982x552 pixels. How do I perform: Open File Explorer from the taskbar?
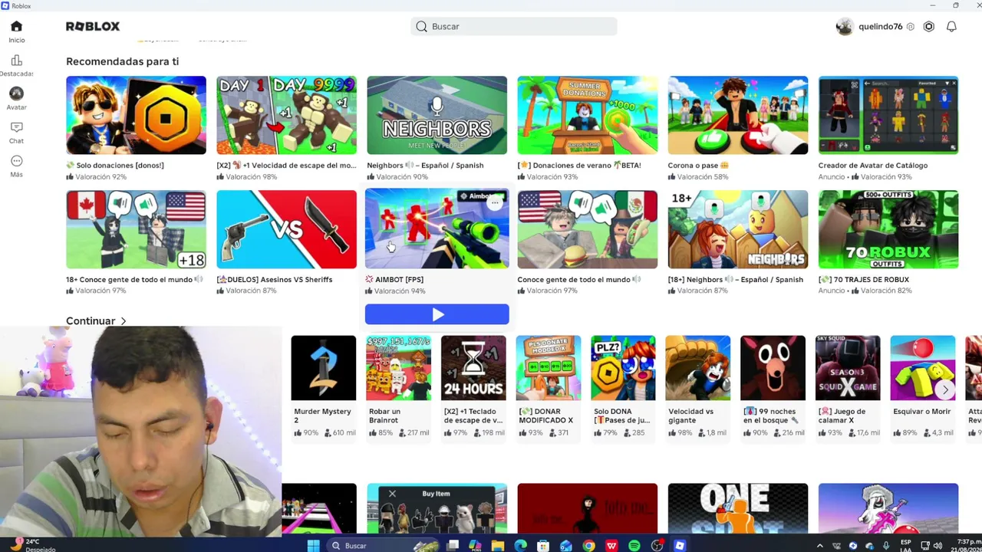[498, 546]
